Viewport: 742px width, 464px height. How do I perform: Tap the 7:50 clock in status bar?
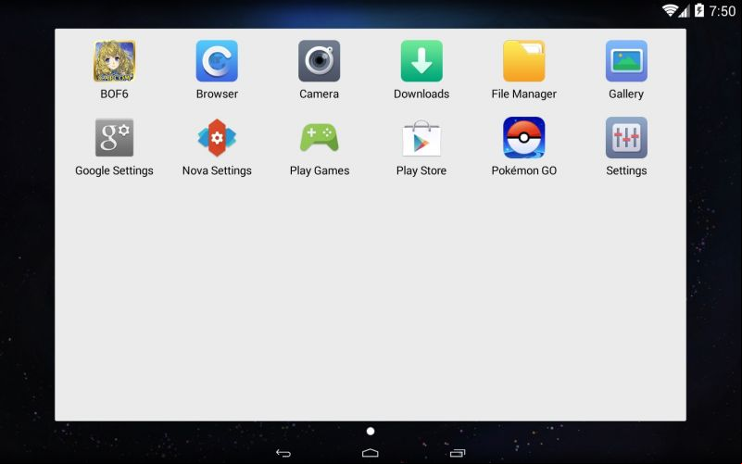[723, 10]
